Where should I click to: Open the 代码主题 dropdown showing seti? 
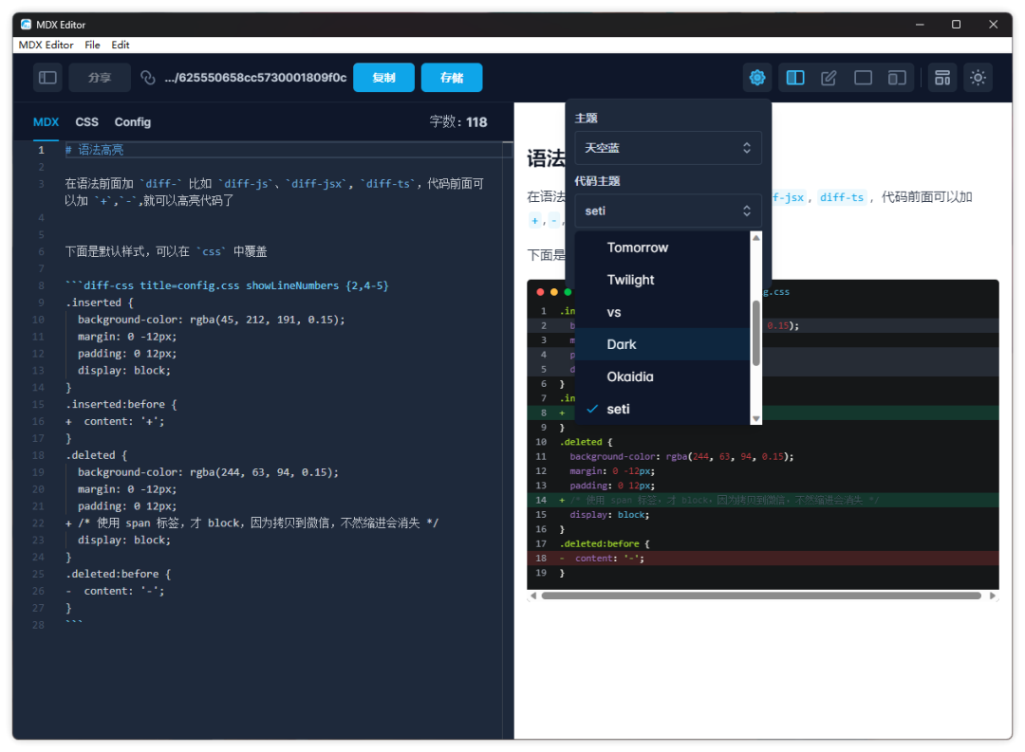click(x=668, y=211)
